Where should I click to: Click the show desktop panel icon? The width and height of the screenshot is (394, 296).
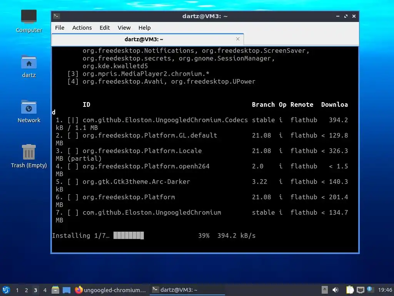click(66, 290)
